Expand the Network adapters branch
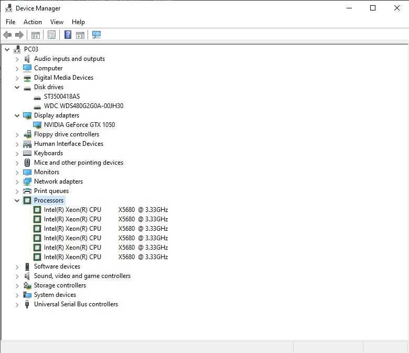409x353 pixels. click(17, 182)
